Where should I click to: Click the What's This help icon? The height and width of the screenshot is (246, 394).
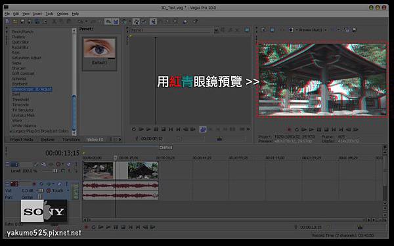pyautogui.click(x=196, y=22)
